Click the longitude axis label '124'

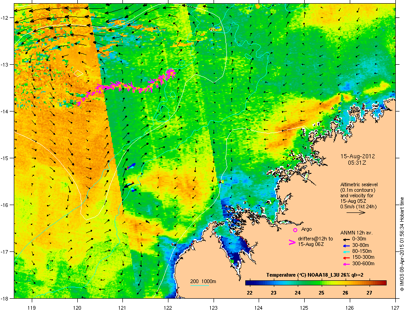[259, 307]
